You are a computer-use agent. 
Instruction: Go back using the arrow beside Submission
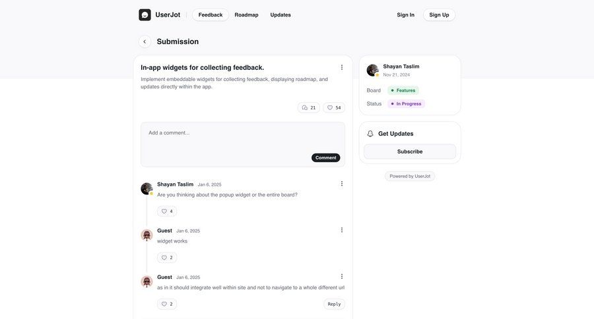(145, 42)
